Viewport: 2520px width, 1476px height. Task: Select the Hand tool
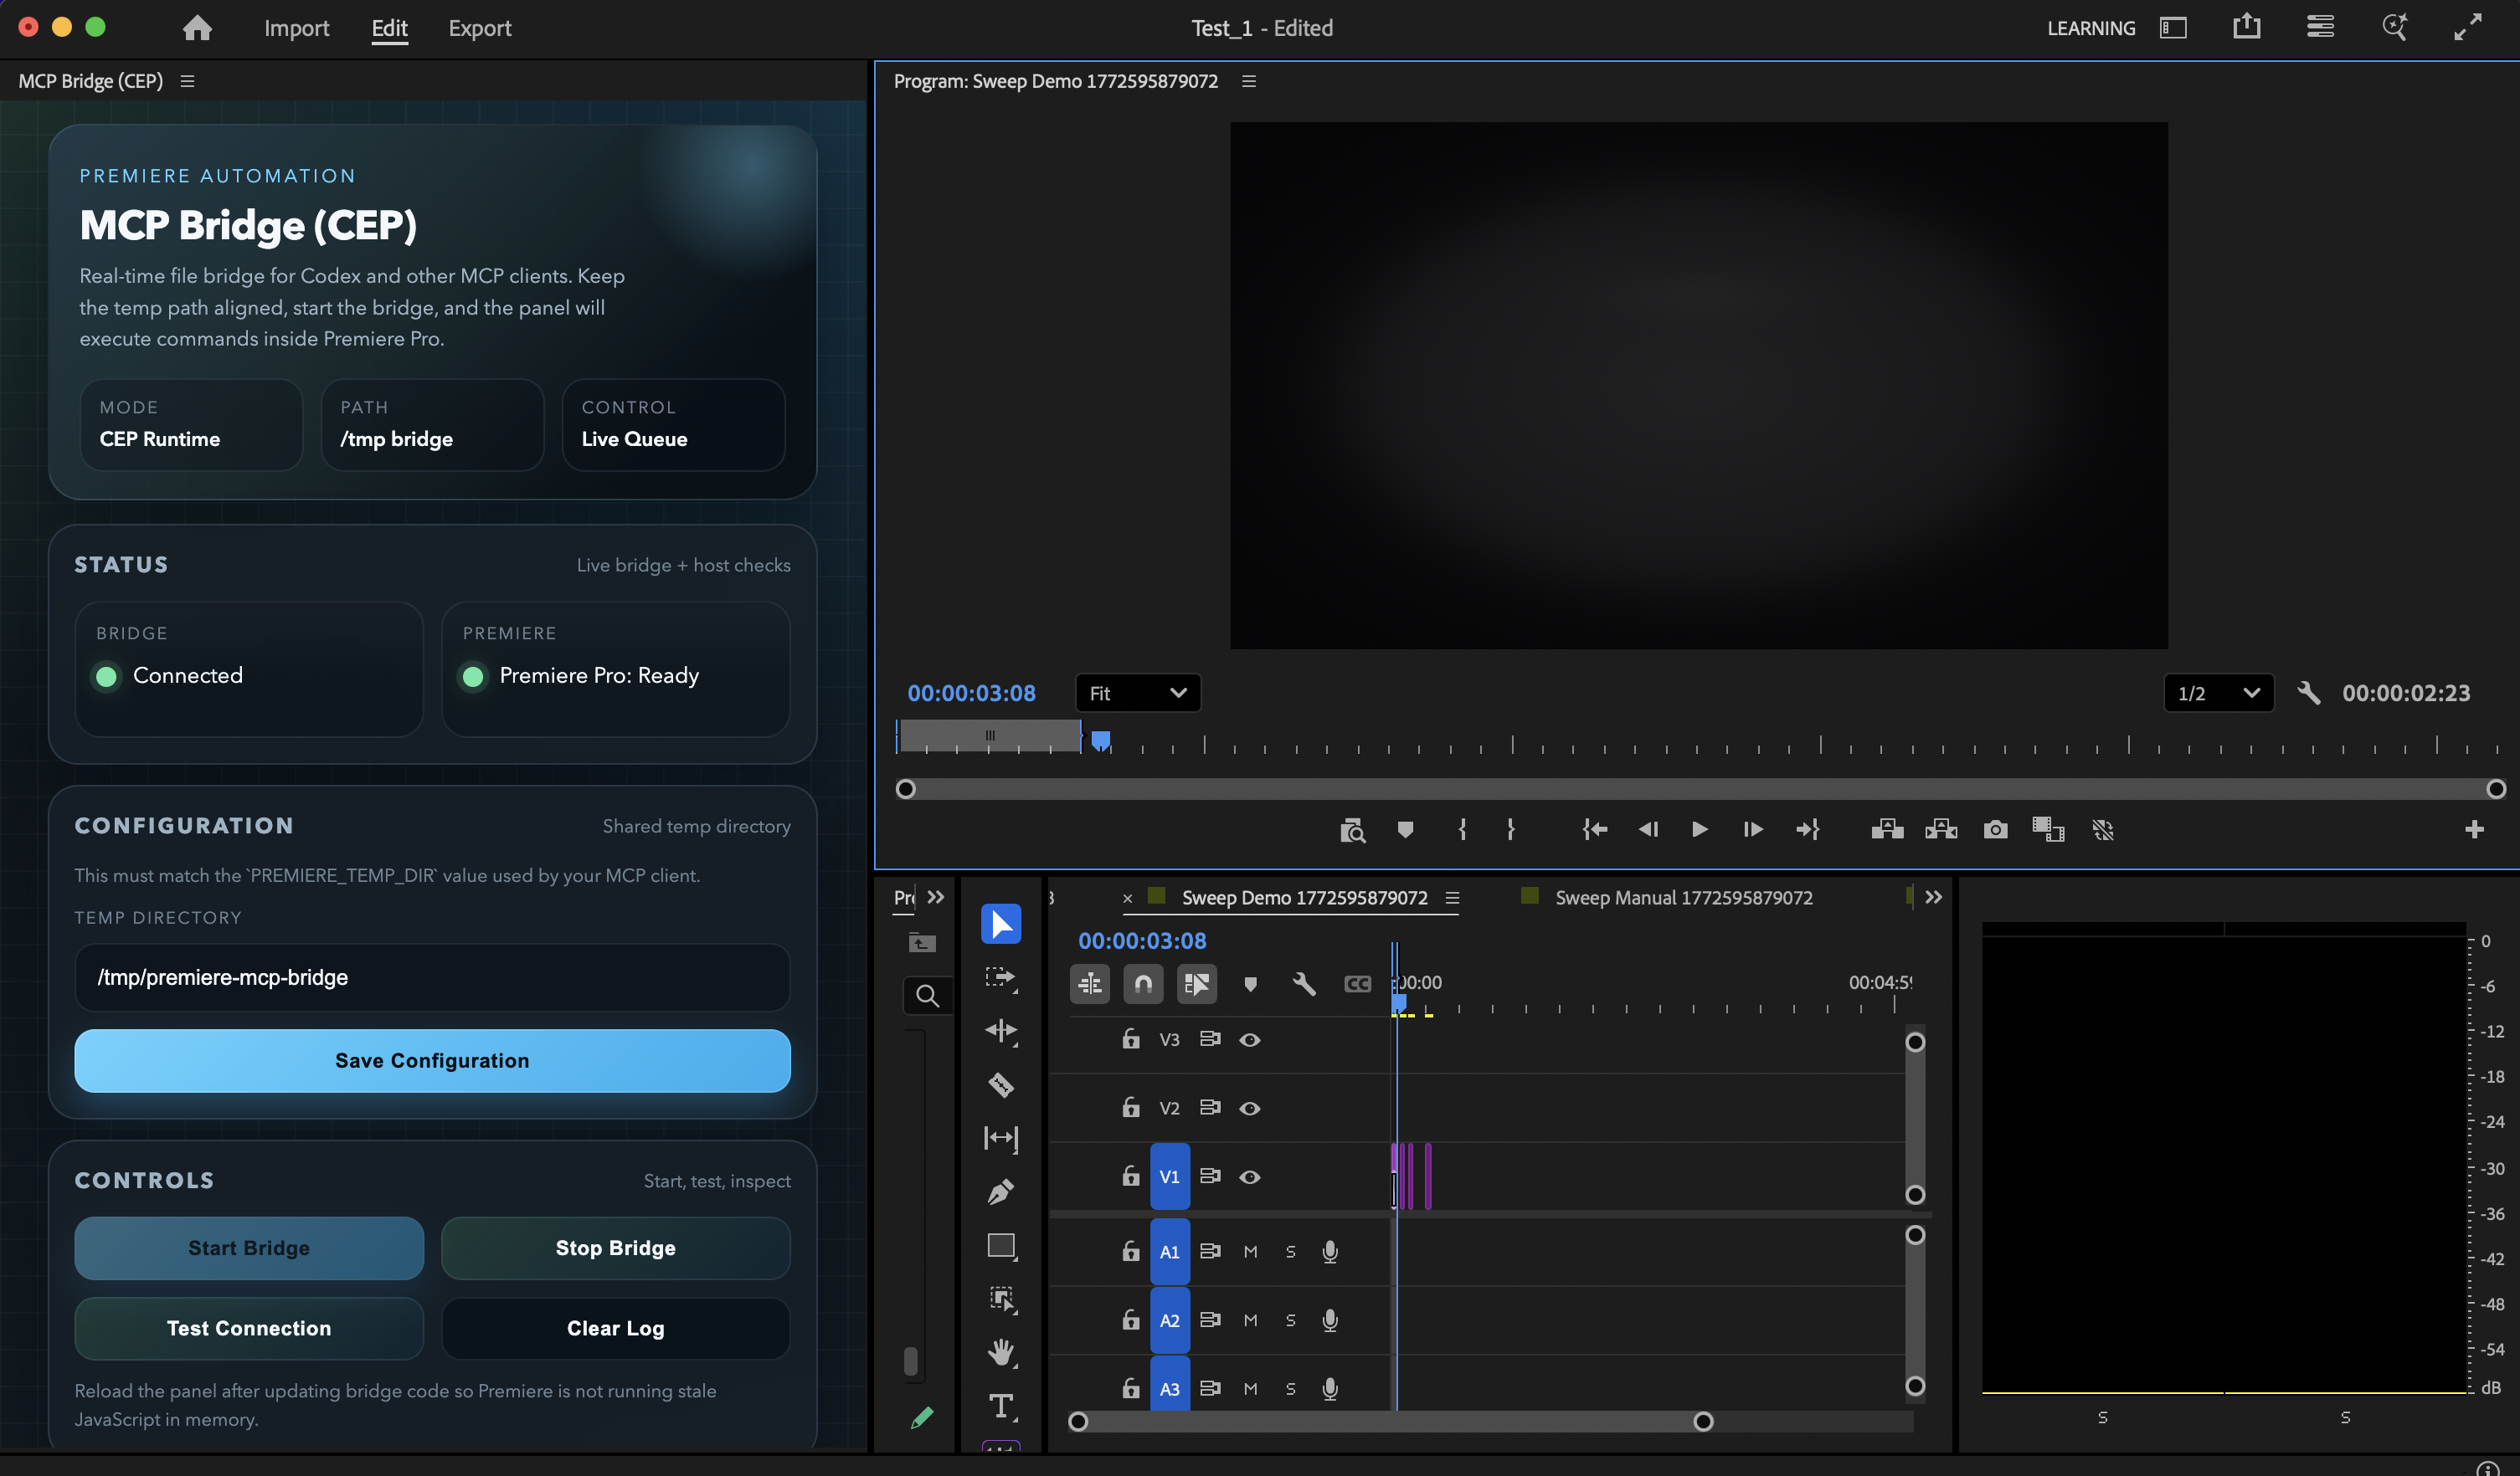[1000, 1352]
